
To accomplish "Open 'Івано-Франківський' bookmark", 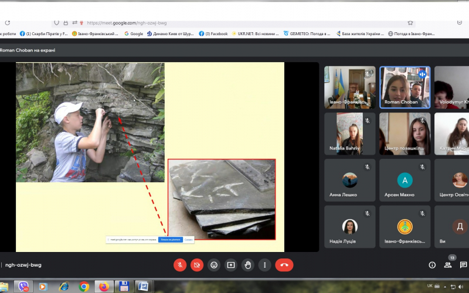I will coord(95,34).
